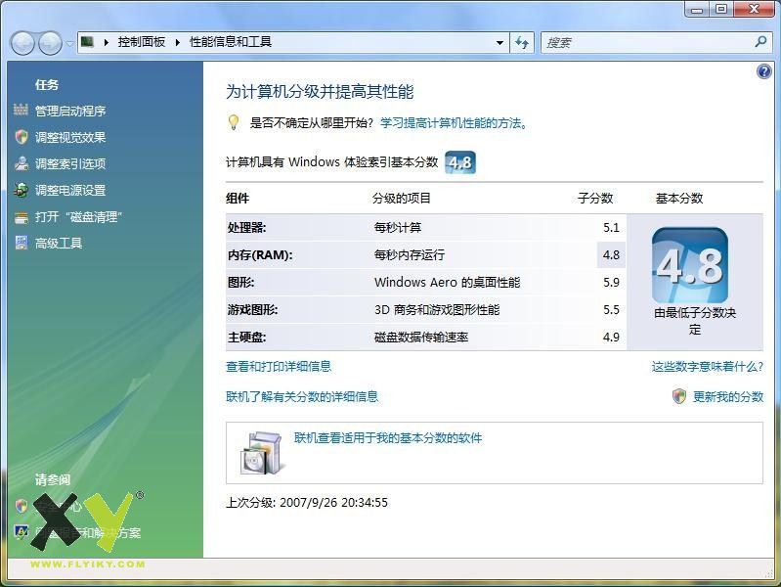This screenshot has width=781, height=587.
Task: Open 调整索引选项 task link
Action: (x=70, y=163)
